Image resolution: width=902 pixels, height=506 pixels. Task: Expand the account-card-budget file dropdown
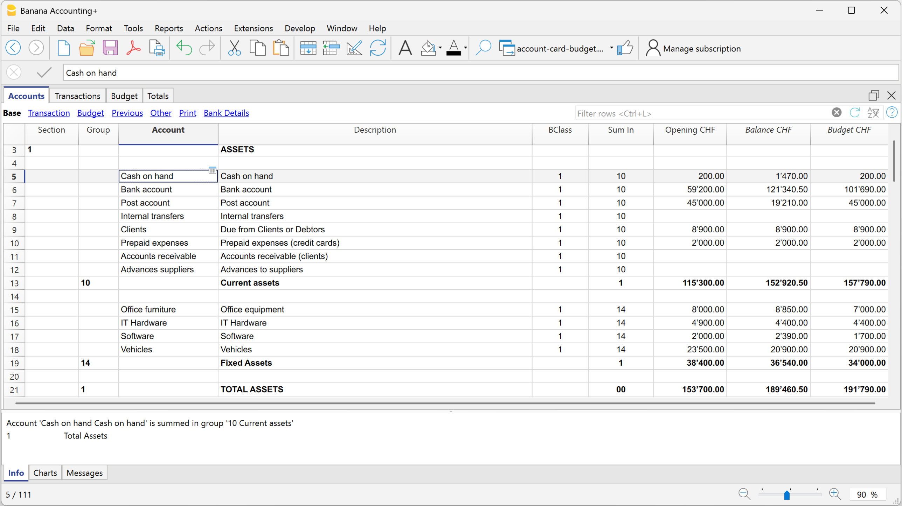611,48
